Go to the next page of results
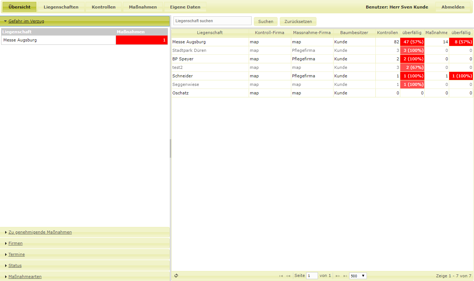Viewport: 474px width, 281px height. coord(338,276)
